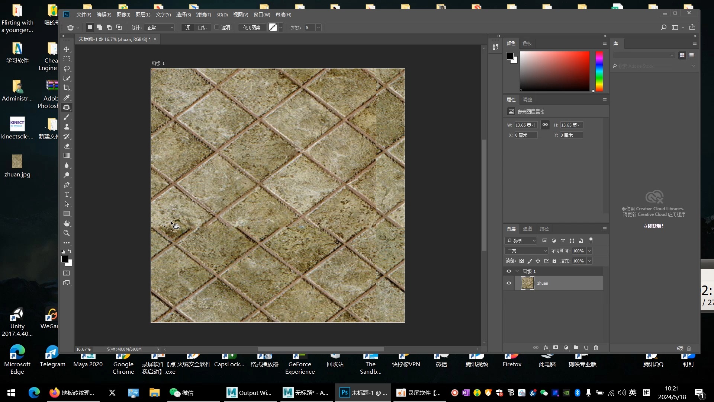The width and height of the screenshot is (714, 402).
Task: Create a new layer group
Action: click(576, 348)
